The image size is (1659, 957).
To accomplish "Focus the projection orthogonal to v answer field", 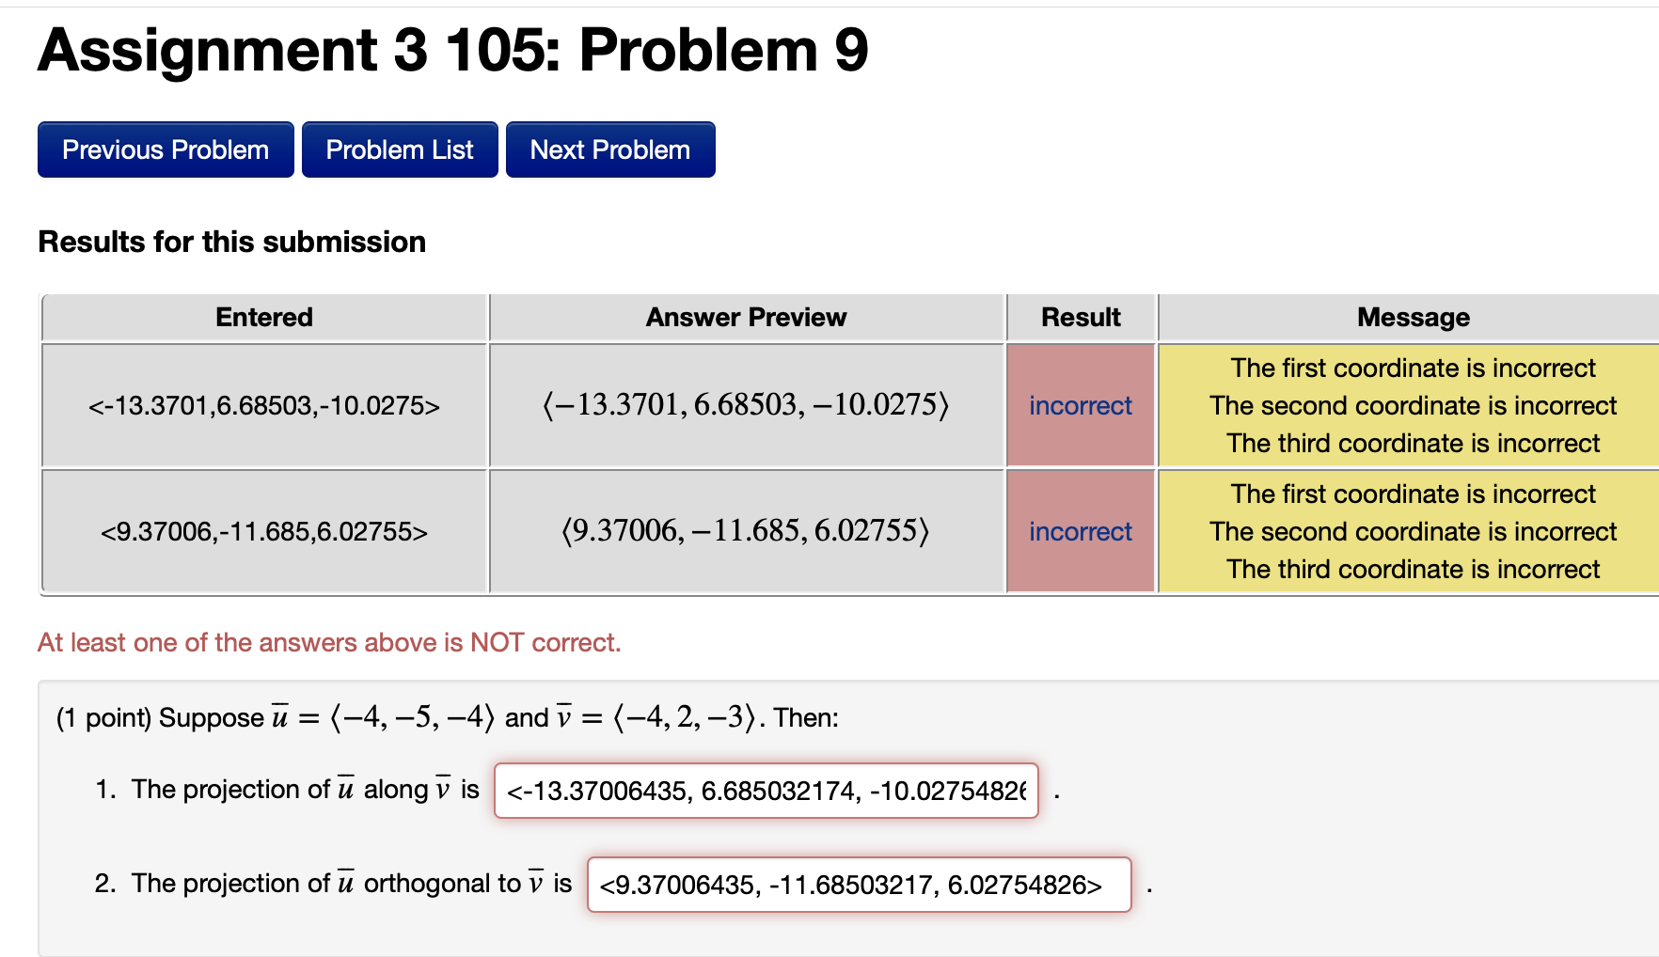I will coord(860,885).
